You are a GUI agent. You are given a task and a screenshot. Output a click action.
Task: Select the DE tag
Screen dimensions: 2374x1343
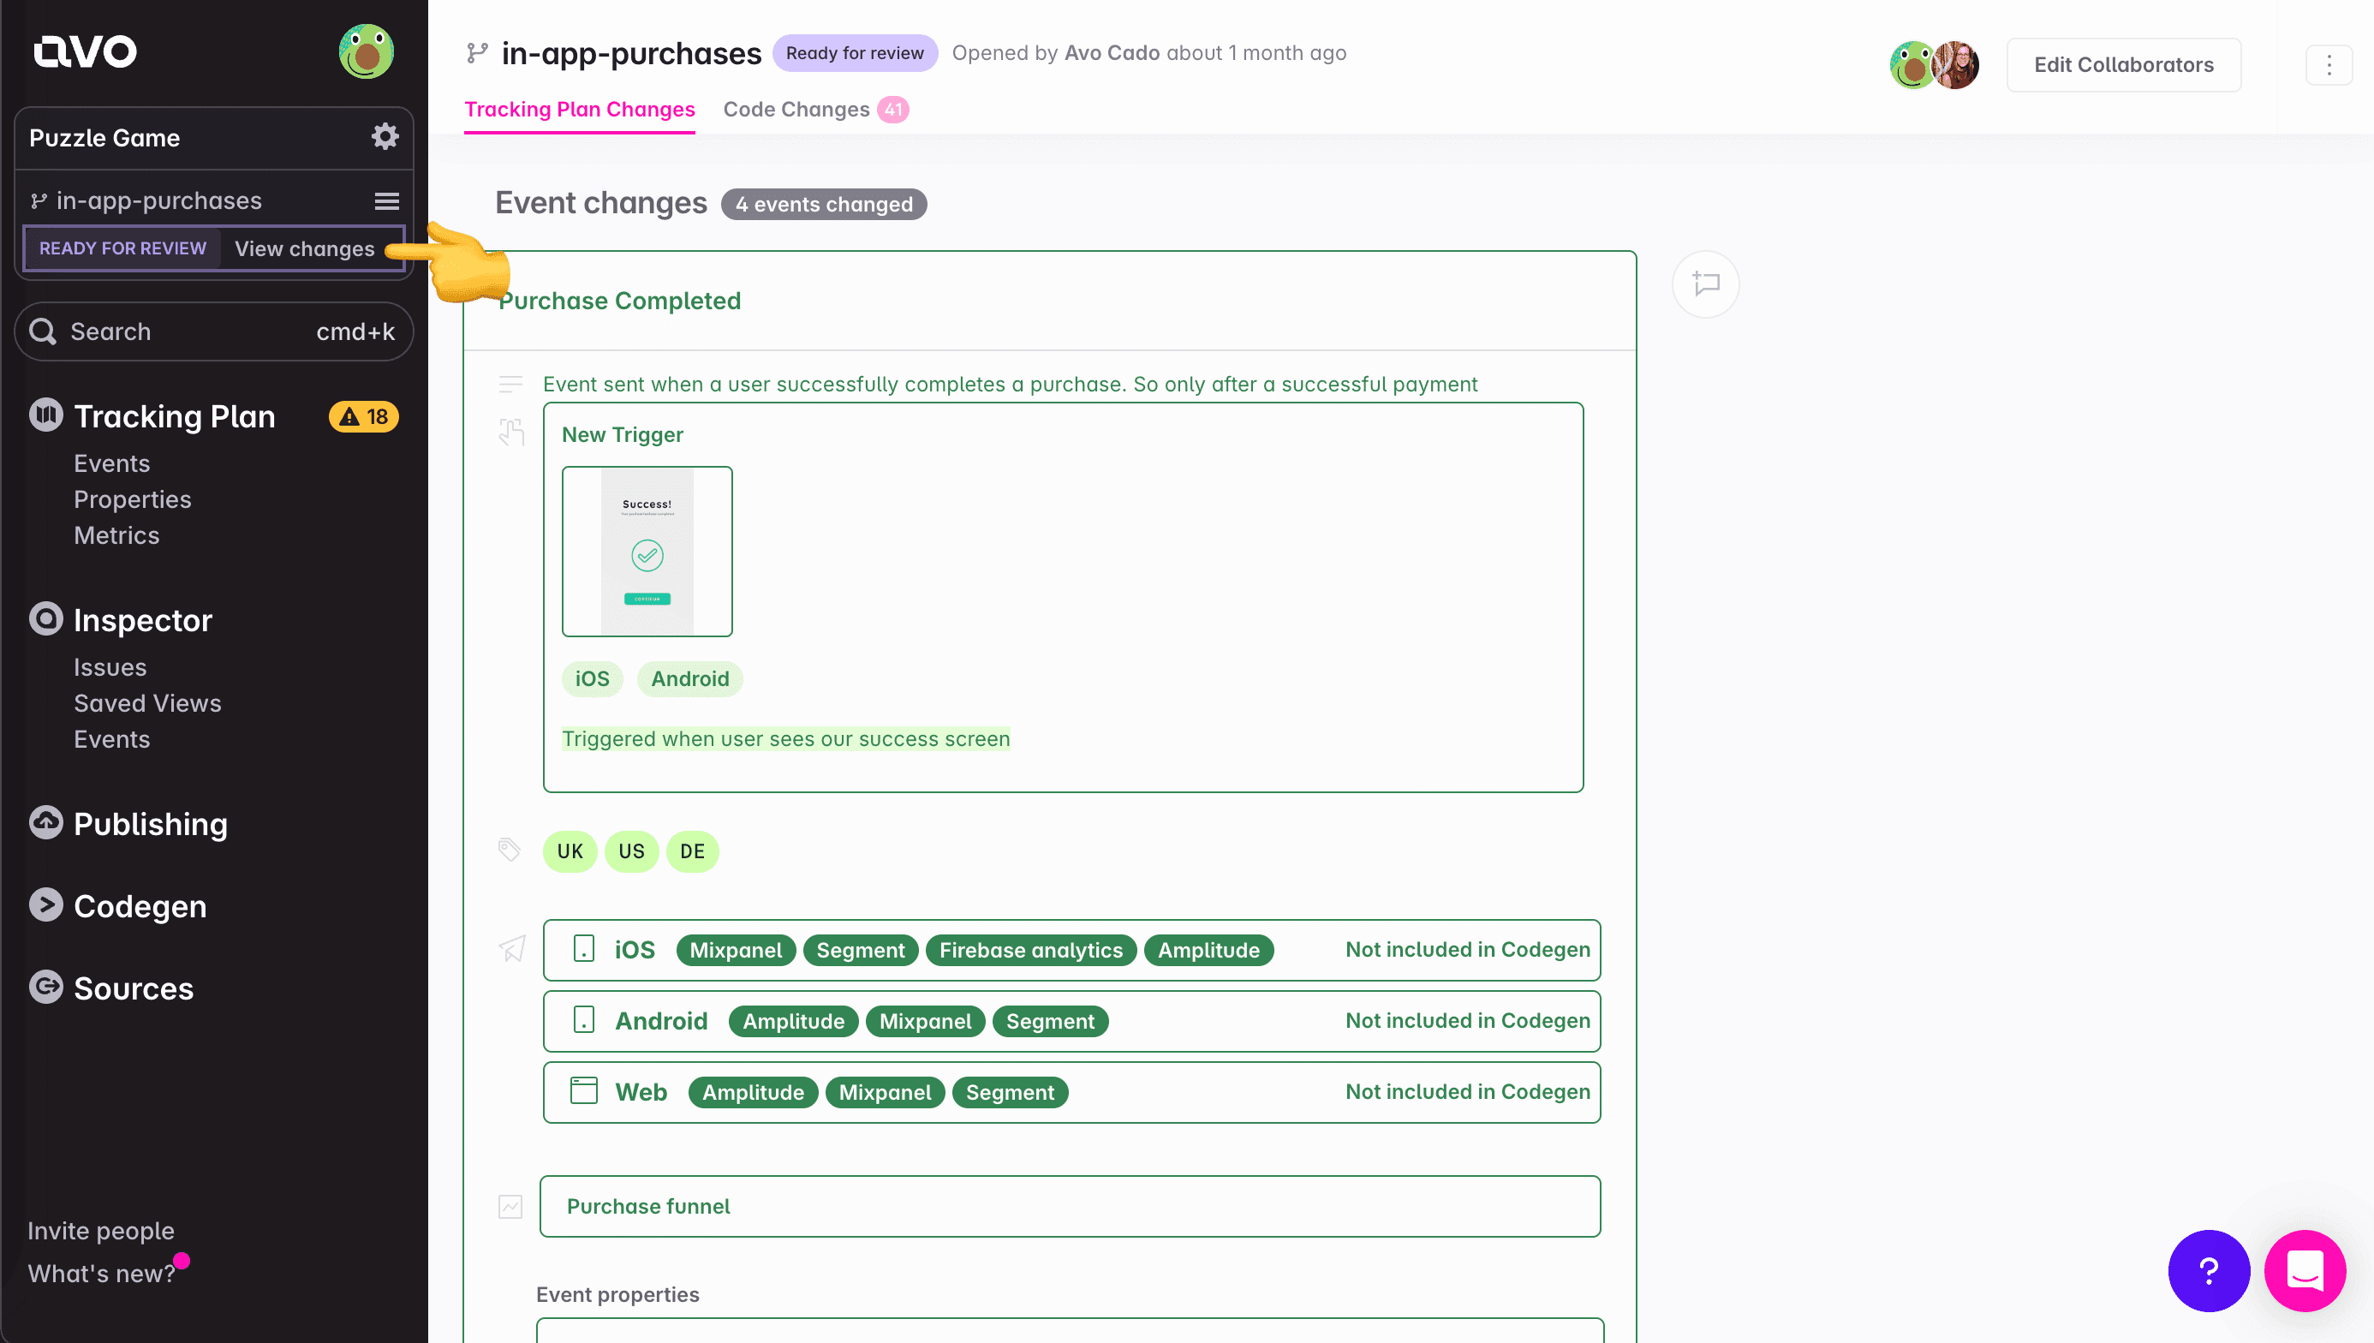693,851
